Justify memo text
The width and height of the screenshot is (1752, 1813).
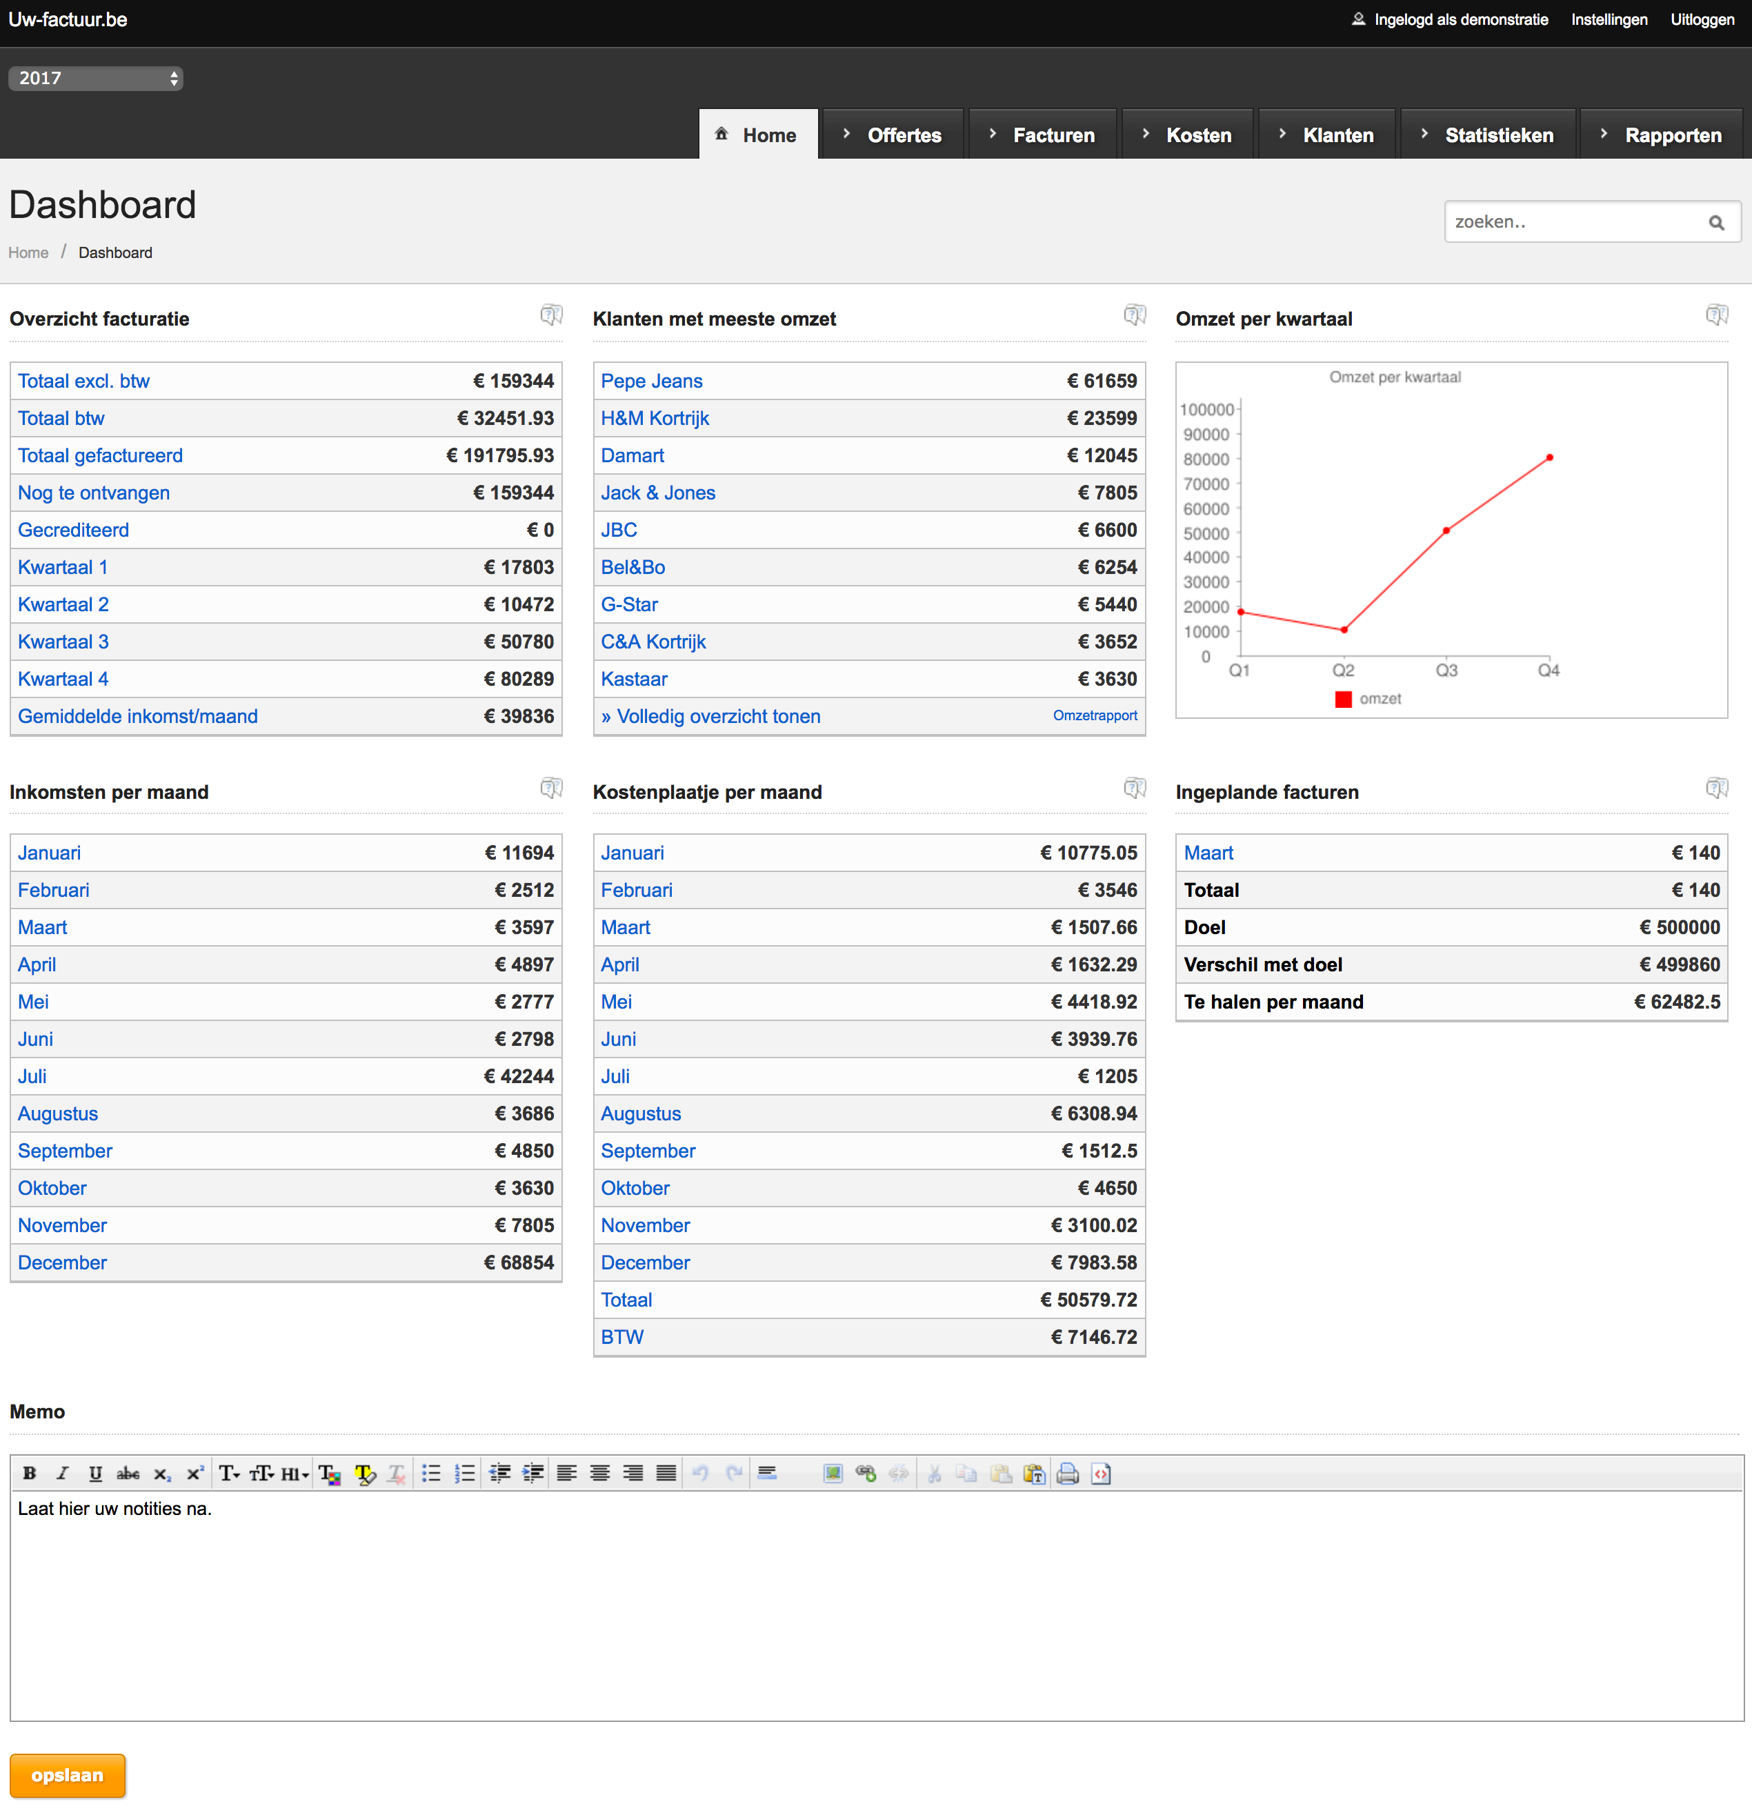pos(666,1474)
